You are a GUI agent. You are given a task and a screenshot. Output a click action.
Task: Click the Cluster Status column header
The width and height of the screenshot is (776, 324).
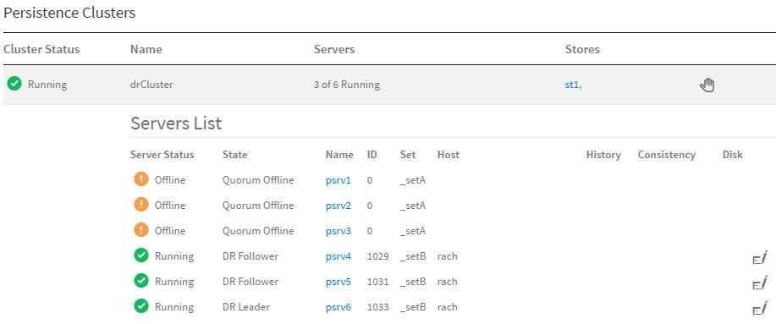[41, 49]
